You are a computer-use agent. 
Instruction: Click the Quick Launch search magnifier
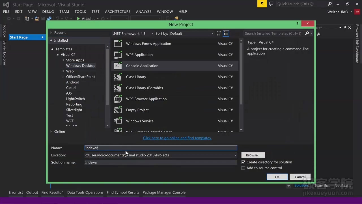click(330, 4)
